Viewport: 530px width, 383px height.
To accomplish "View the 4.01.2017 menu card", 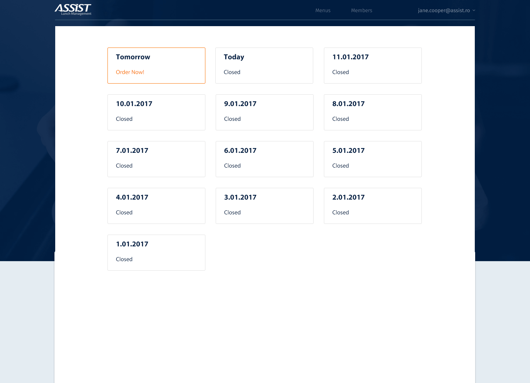I will tap(156, 206).
